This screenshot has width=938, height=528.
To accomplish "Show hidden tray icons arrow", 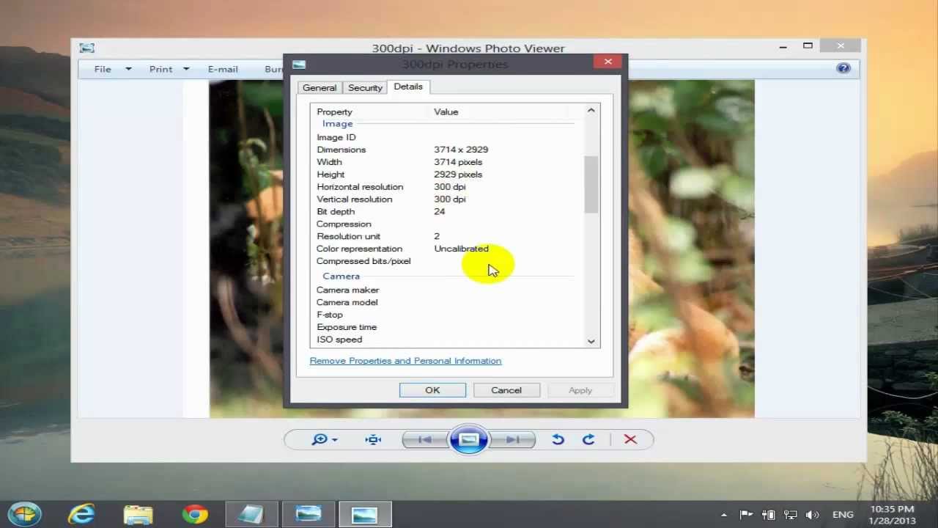I will click(x=724, y=515).
